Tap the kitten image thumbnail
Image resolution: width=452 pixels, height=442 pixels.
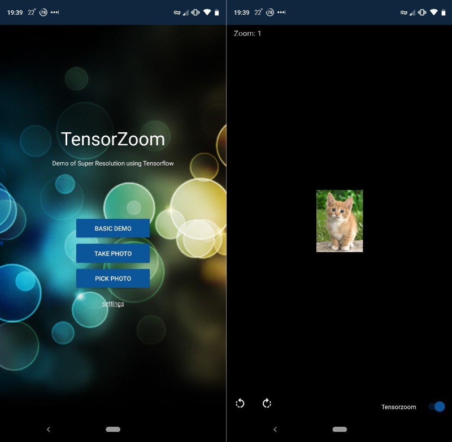(x=340, y=221)
